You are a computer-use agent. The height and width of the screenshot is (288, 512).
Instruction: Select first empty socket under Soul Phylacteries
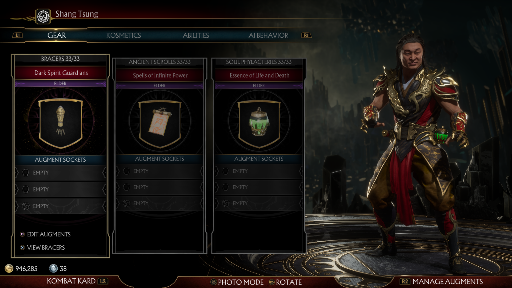[259, 171]
